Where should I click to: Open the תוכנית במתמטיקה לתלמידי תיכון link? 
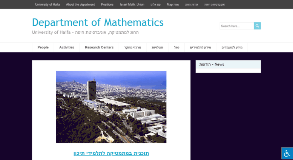(111, 153)
